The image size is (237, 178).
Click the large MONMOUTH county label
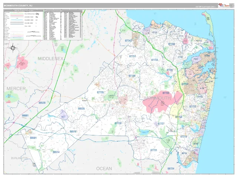157,98
